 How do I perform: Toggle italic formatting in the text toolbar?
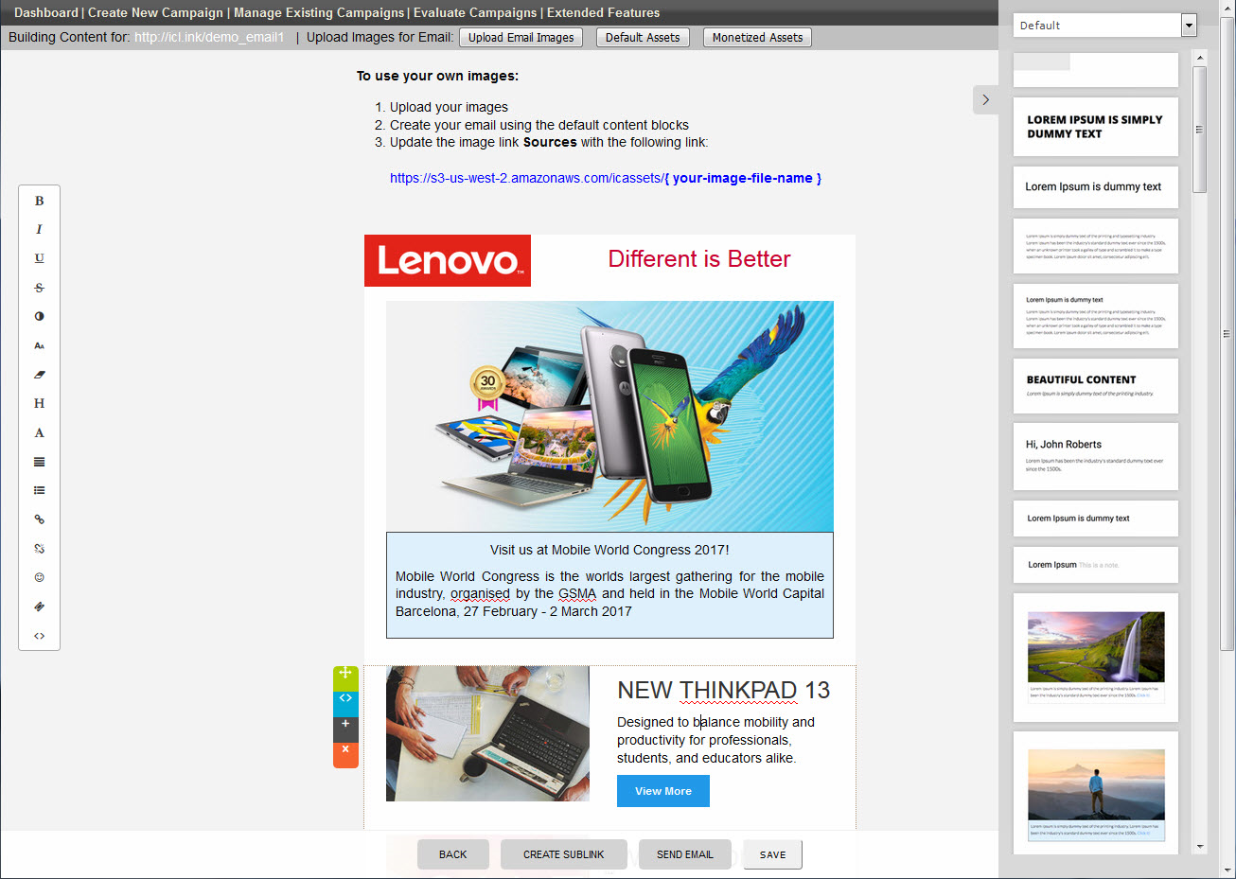pyautogui.click(x=39, y=229)
